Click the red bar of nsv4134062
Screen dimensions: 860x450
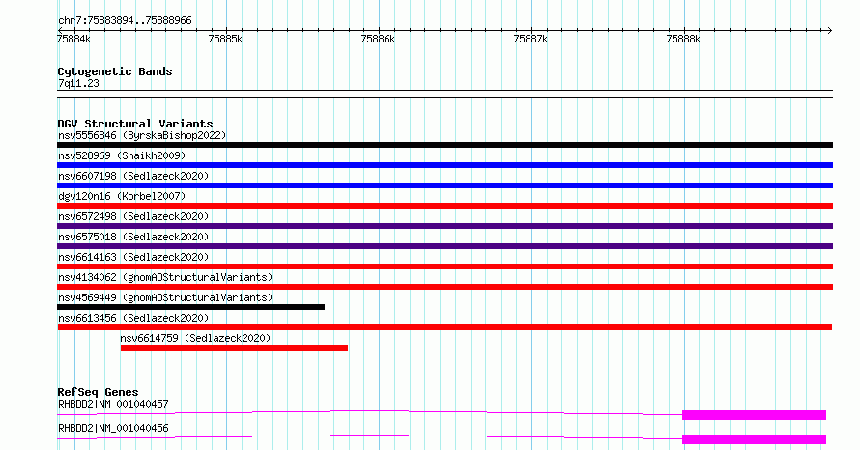pyautogui.click(x=444, y=287)
